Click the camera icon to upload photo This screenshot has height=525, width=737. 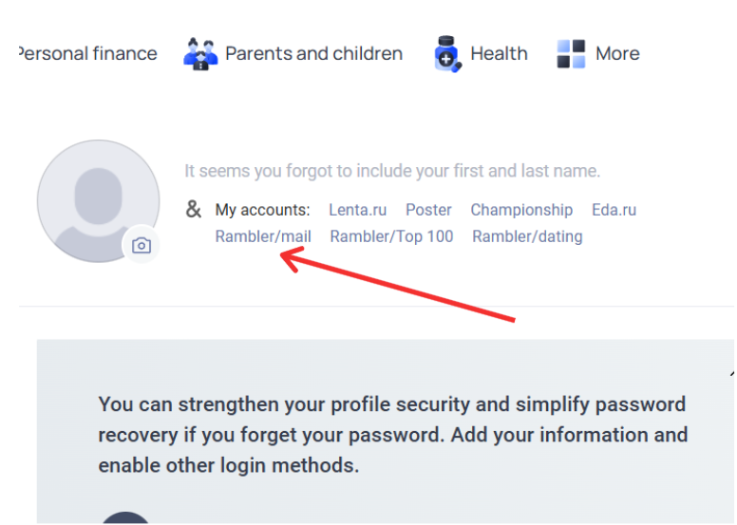[142, 246]
